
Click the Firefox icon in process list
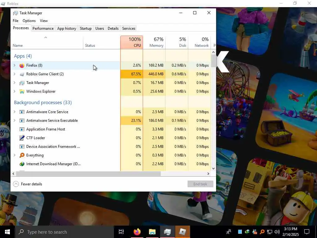(x=22, y=65)
